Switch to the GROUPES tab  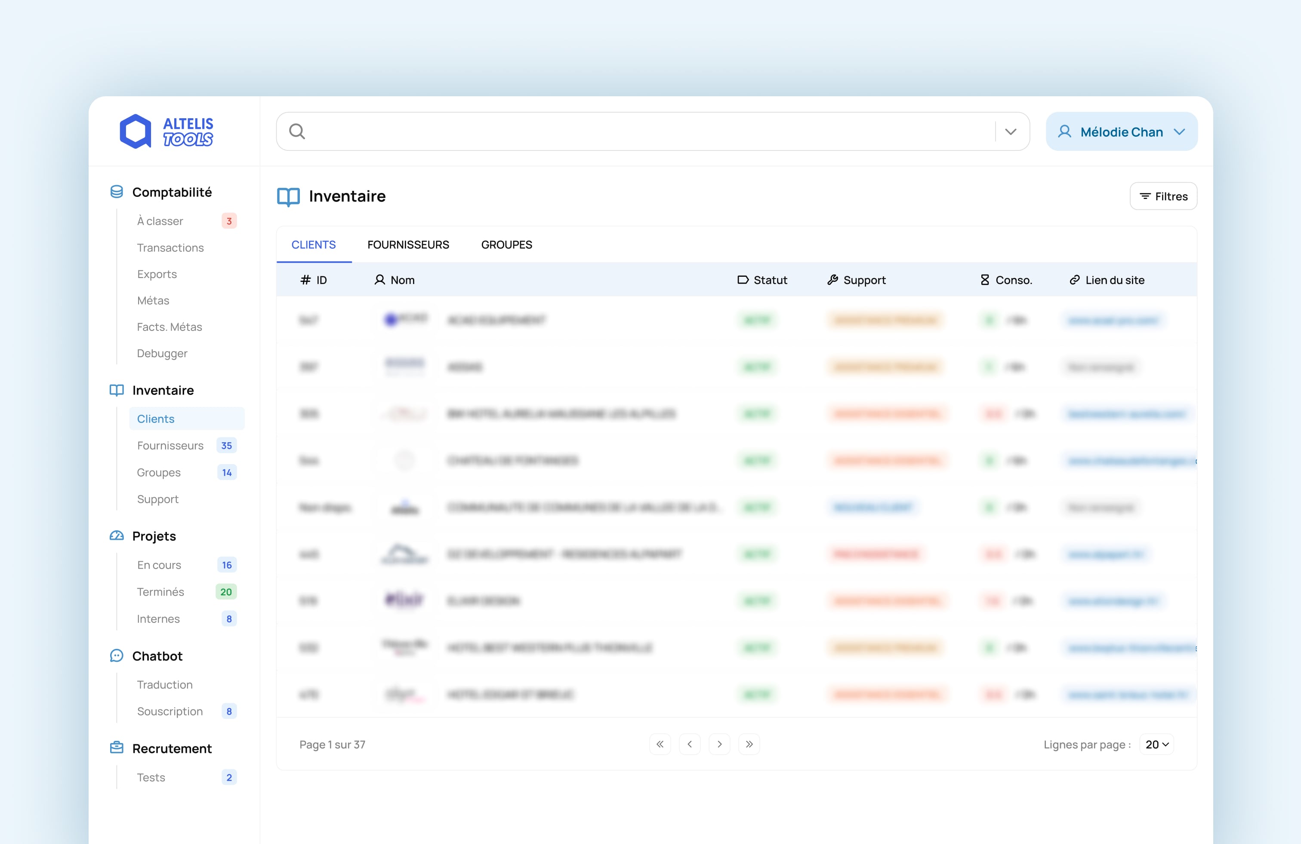coord(506,245)
